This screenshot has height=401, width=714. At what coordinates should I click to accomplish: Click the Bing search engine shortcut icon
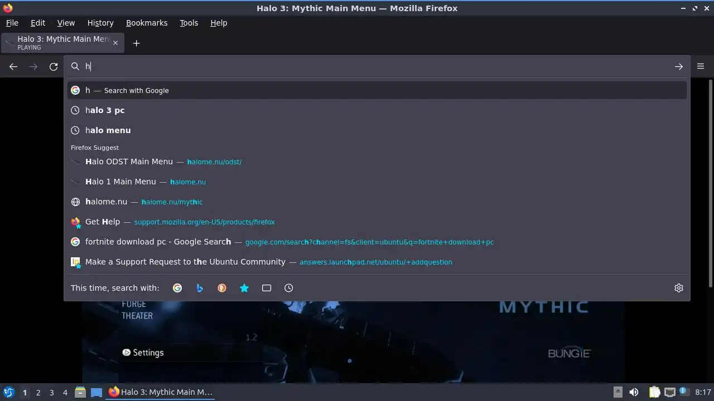click(200, 288)
